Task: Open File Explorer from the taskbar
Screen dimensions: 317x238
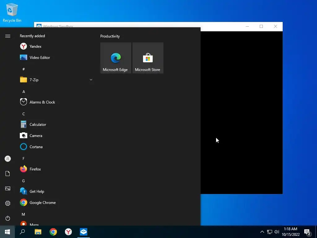Action: (x=38, y=232)
